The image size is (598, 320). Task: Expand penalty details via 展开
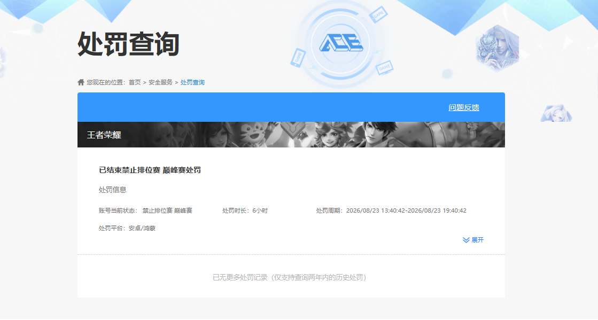pyautogui.click(x=473, y=240)
